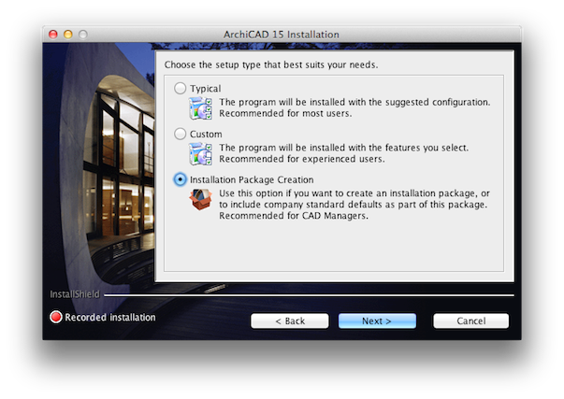The width and height of the screenshot is (564, 399).
Task: Click the package box icon
Action: [200, 200]
